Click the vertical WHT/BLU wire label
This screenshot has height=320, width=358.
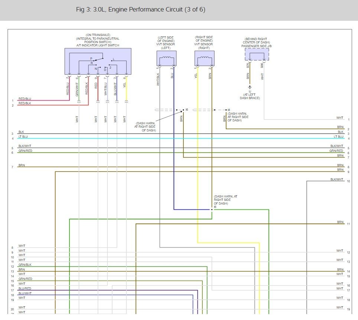tap(105, 89)
